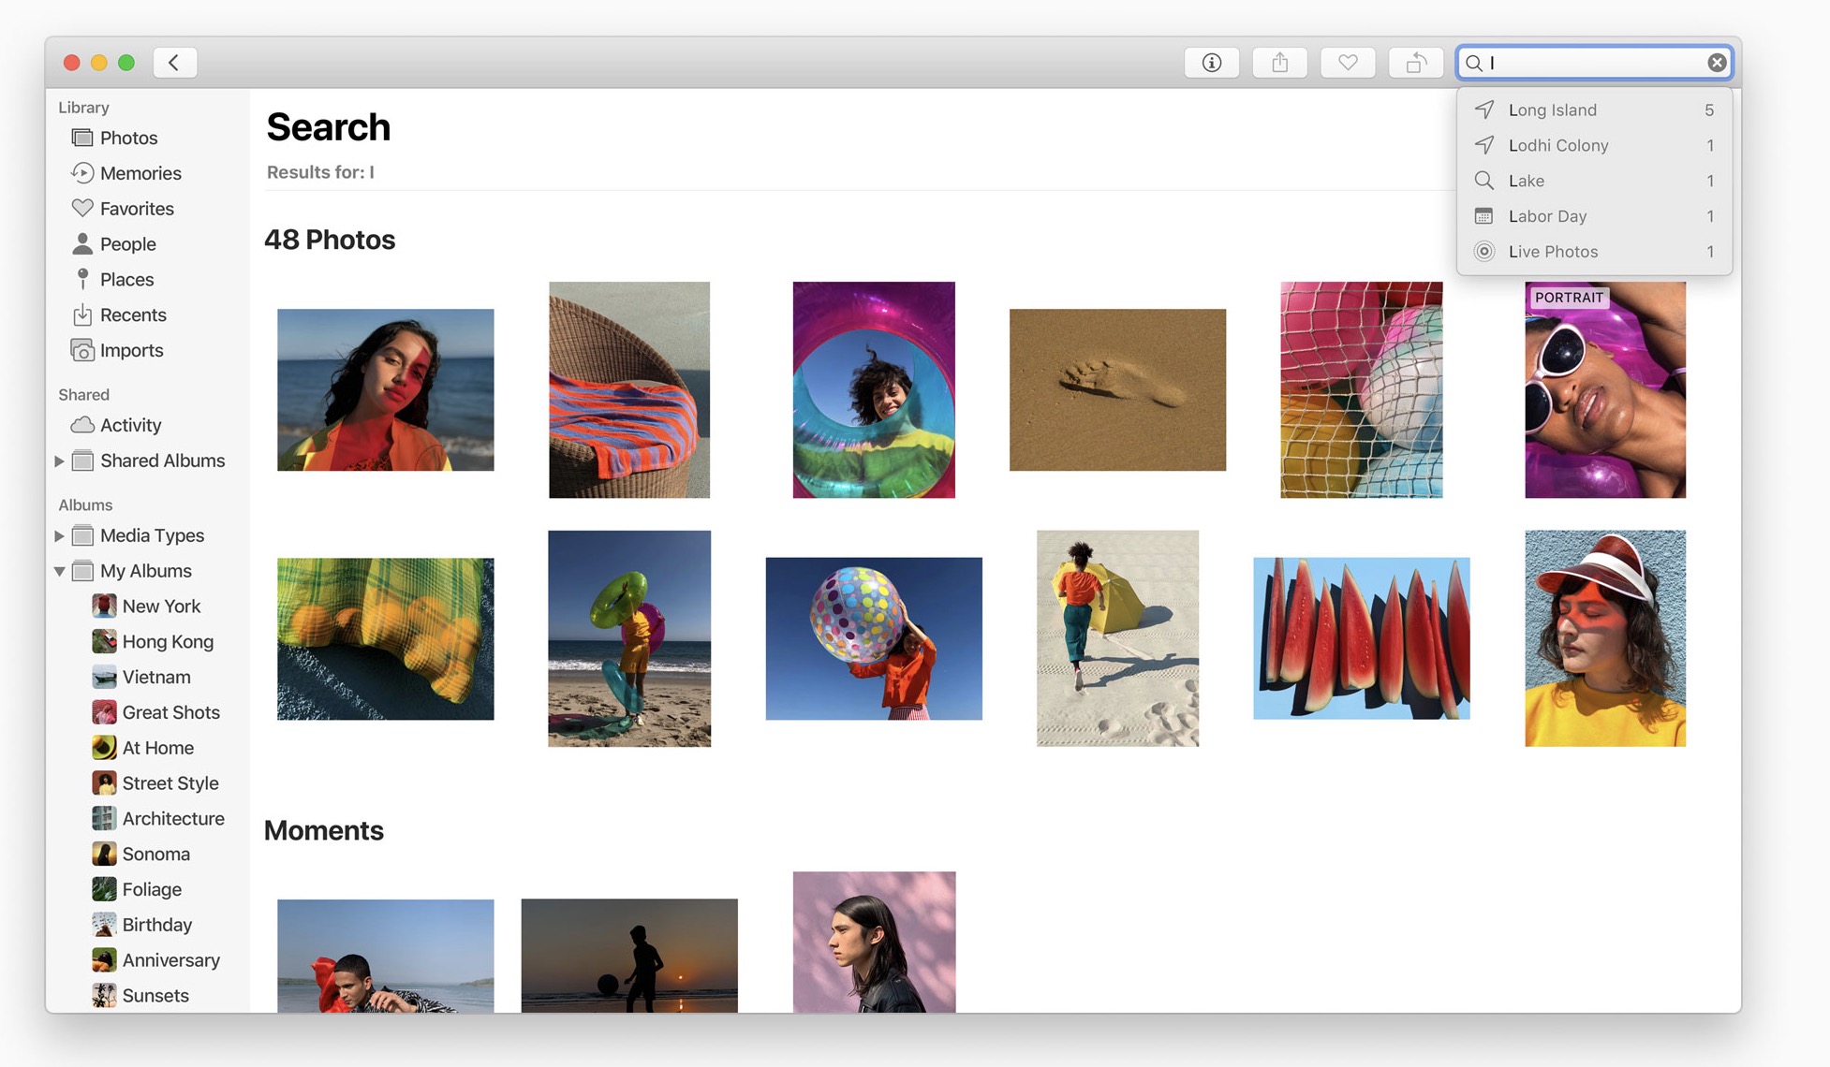Select the polka dot beach ball photo
This screenshot has width=1830, height=1067.
point(874,639)
